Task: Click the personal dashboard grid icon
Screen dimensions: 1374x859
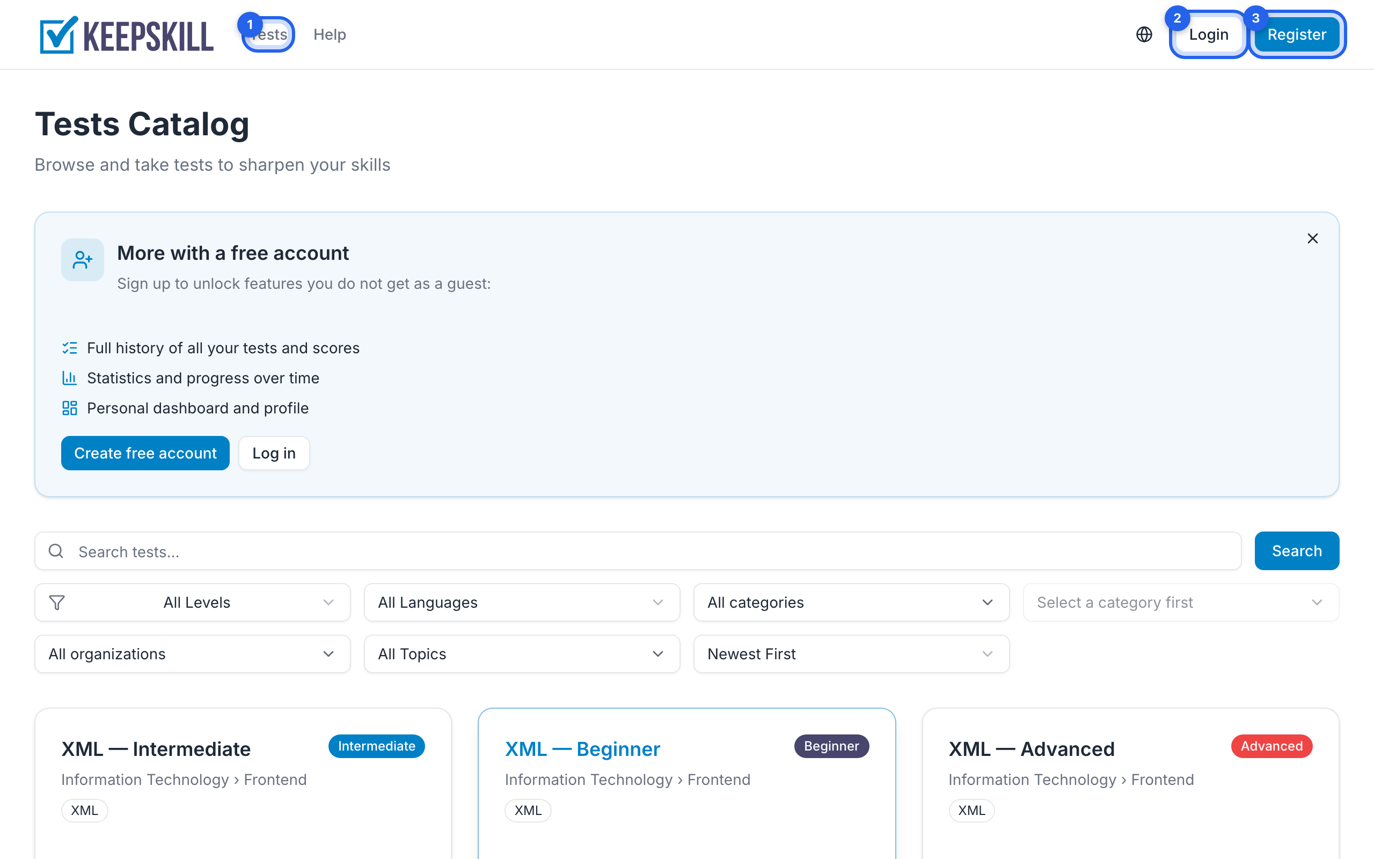Action: coord(69,408)
